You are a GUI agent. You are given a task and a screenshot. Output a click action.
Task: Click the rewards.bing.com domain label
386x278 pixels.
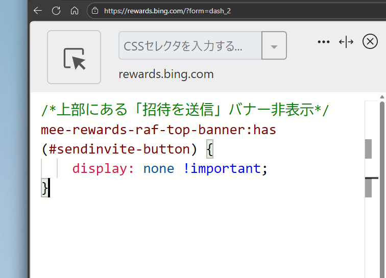tap(166, 74)
